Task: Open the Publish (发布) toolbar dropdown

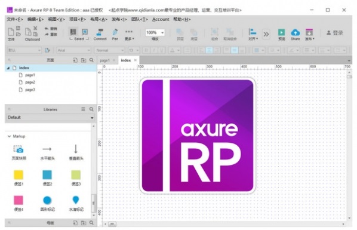Action: pos(309,34)
